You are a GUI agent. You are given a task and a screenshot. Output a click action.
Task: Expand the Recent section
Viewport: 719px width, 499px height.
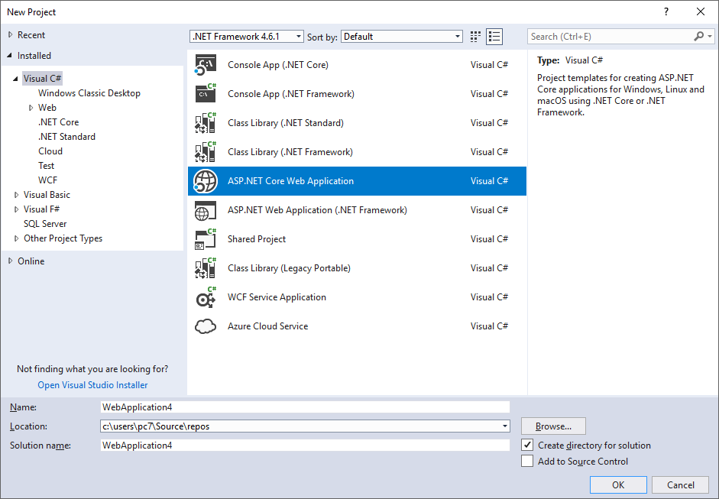point(10,35)
